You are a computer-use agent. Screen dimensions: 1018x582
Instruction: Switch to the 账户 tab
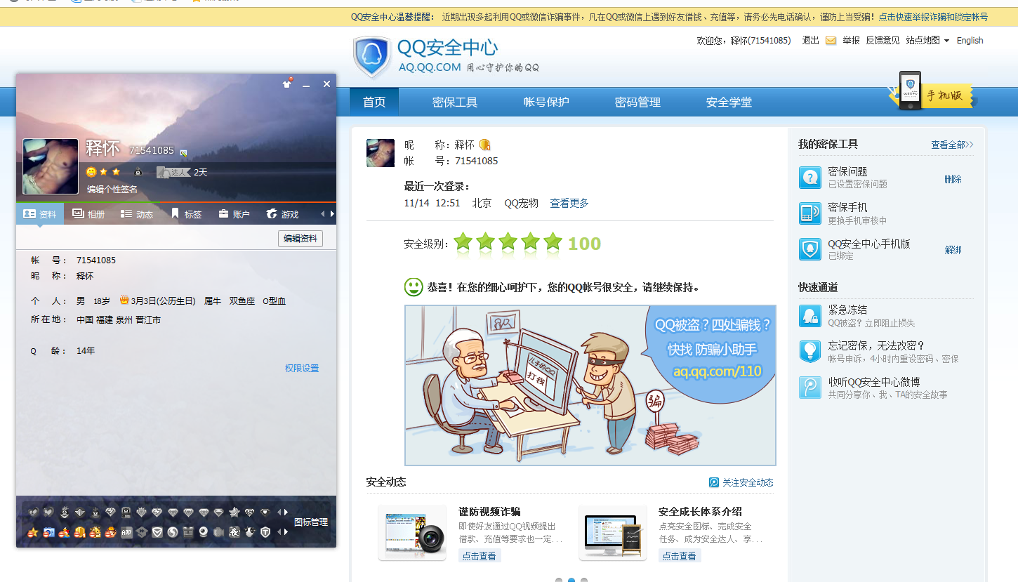click(234, 214)
